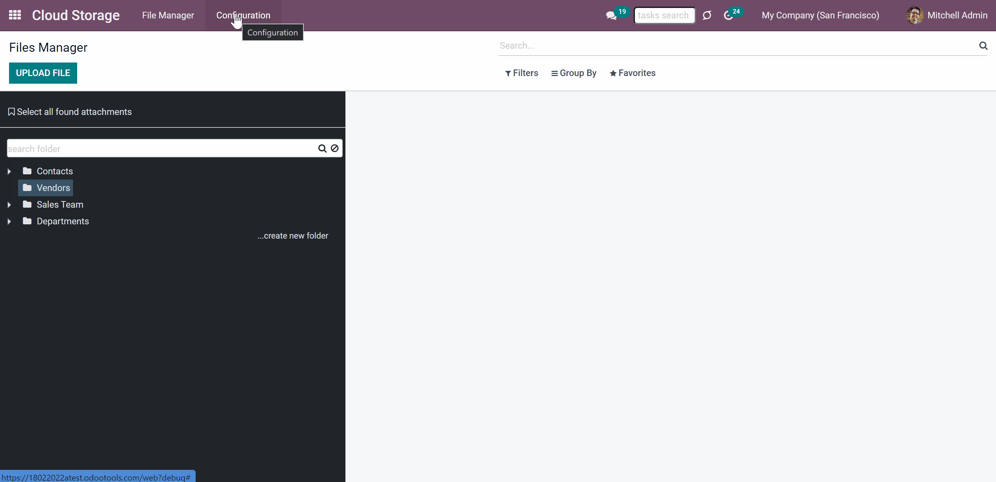996x482 pixels.
Task: Click the Files Manager heading text
Action: [x=48, y=48]
